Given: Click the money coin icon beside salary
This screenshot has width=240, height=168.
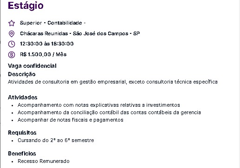Looking at the screenshot, I should (12, 55).
